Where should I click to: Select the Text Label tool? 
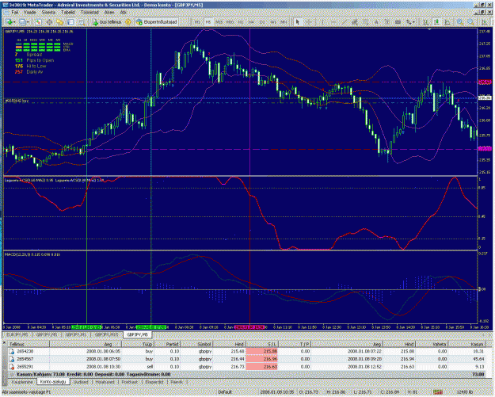(387, 22)
